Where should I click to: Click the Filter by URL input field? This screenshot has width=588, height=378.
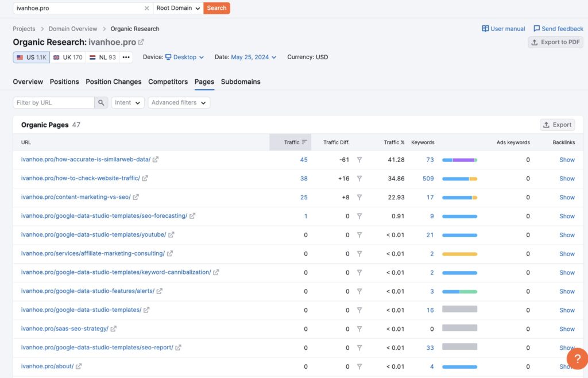click(x=53, y=103)
